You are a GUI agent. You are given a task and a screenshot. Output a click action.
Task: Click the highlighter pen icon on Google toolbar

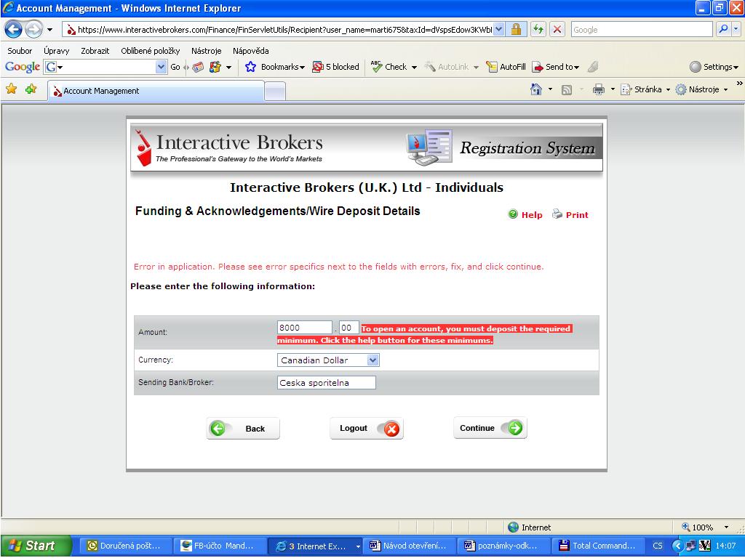pos(592,67)
